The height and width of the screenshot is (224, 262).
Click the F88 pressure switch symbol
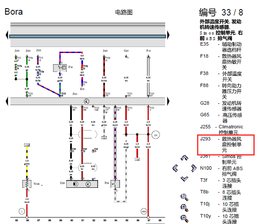pyautogui.click(x=115, y=184)
